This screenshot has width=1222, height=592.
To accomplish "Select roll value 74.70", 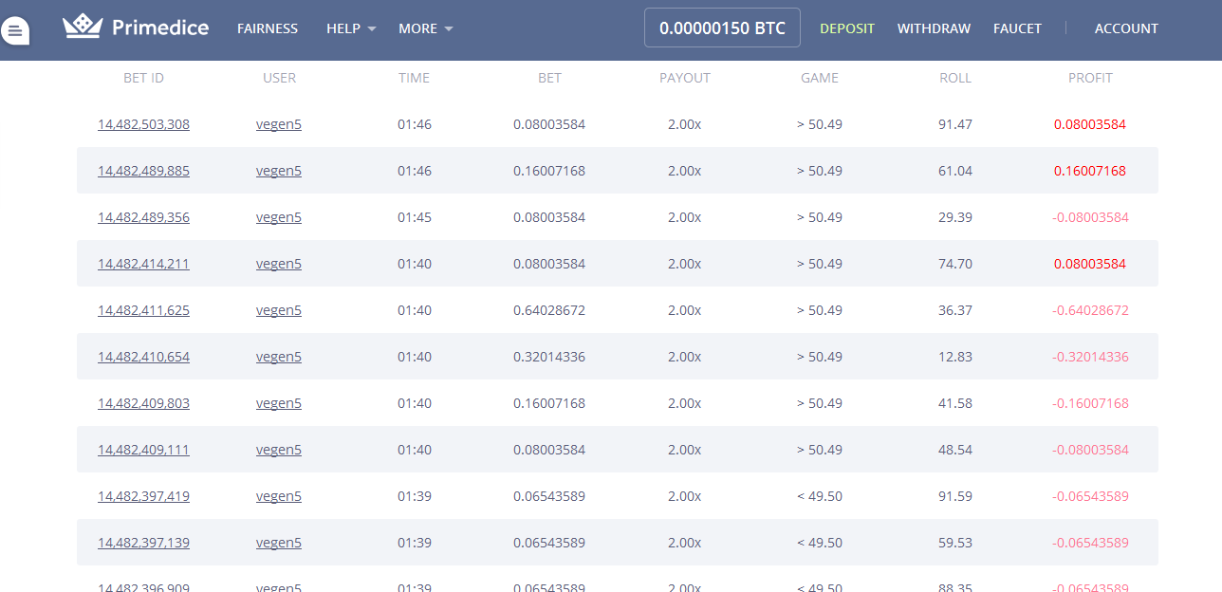I will click(955, 264).
